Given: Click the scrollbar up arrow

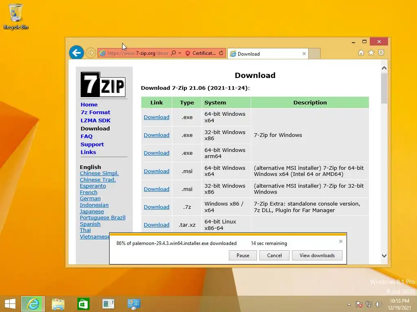Looking at the screenshot, I should [x=384, y=68].
